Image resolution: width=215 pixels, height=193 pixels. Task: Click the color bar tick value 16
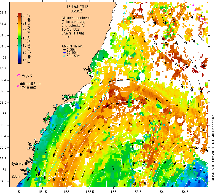(25, 60)
